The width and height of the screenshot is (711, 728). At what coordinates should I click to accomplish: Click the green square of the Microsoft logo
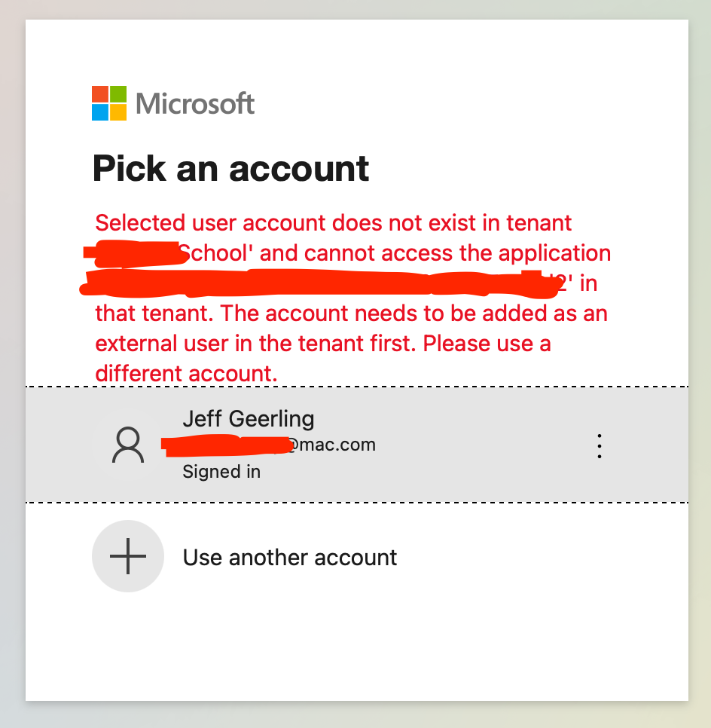[118, 93]
